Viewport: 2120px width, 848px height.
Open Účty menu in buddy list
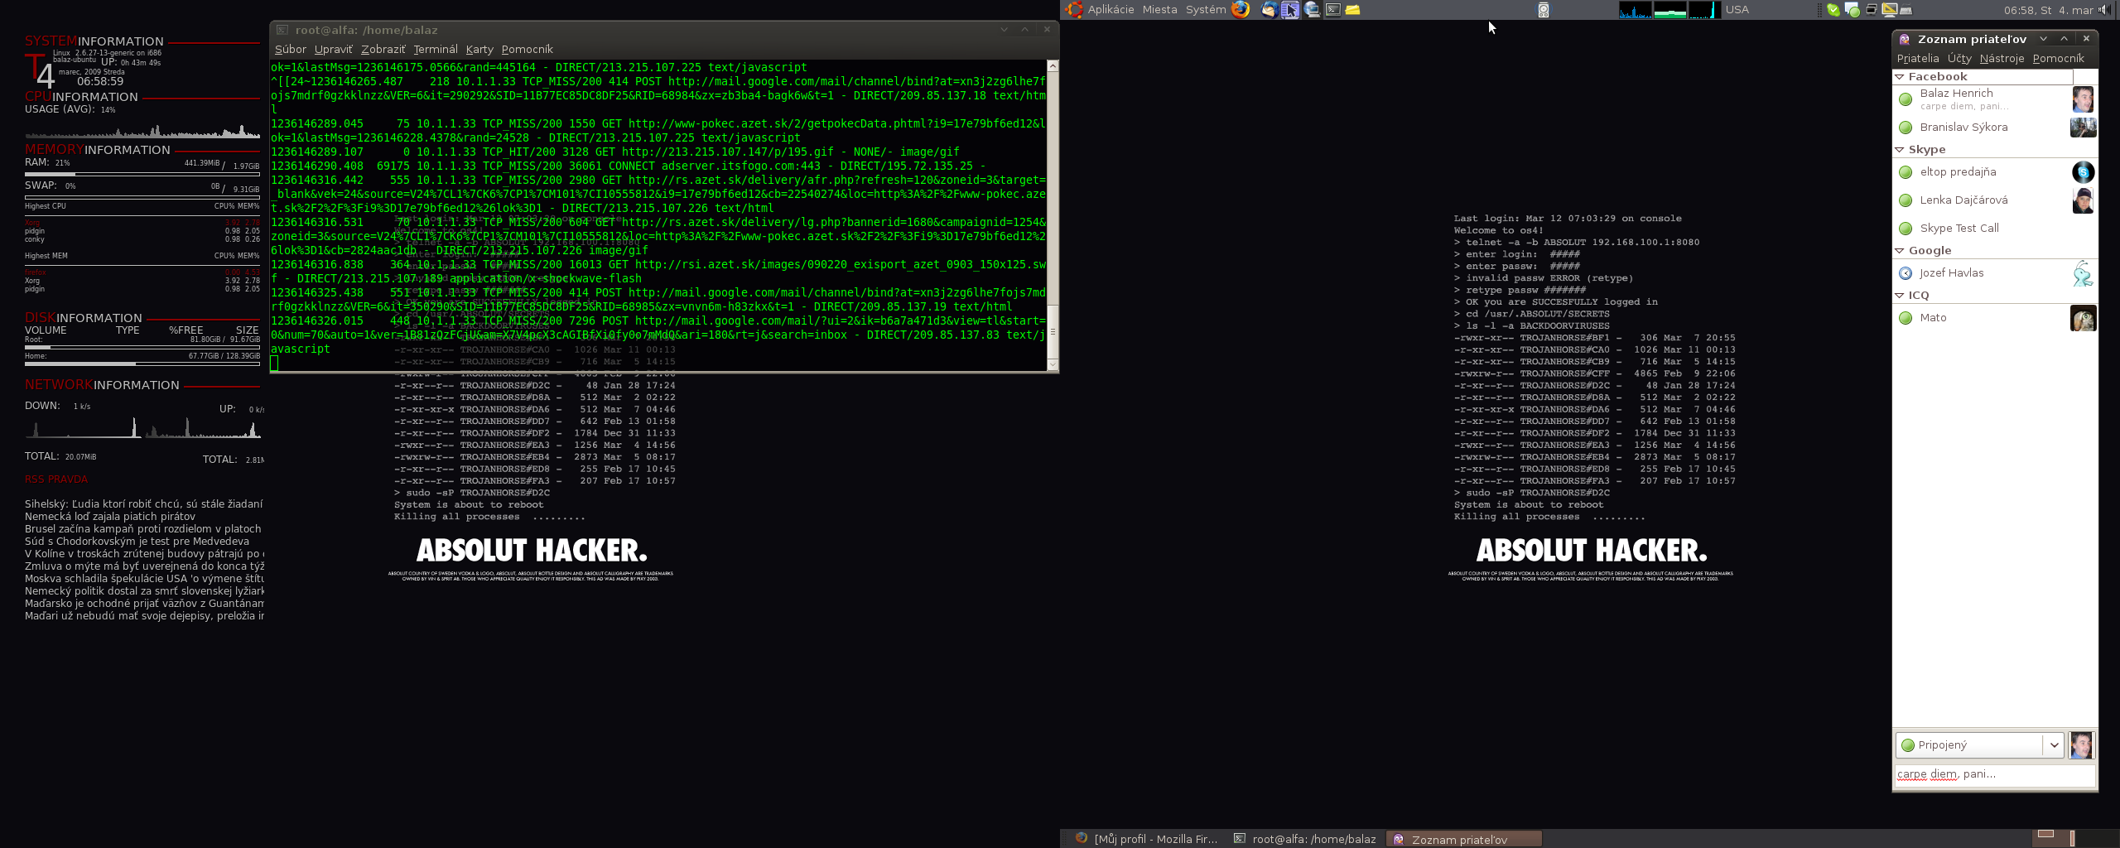coord(1959,59)
